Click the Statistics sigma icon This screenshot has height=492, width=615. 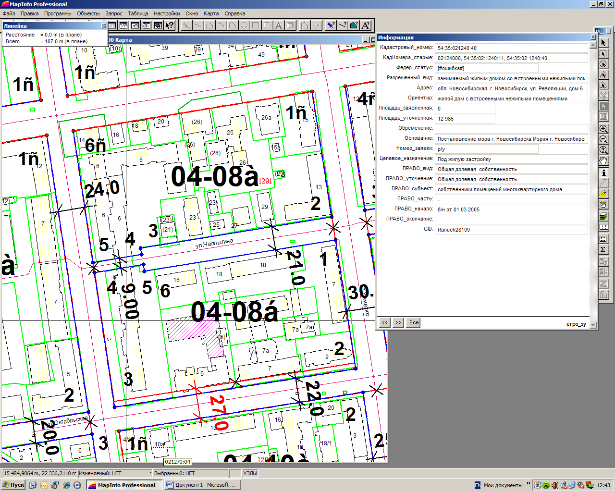603,249
